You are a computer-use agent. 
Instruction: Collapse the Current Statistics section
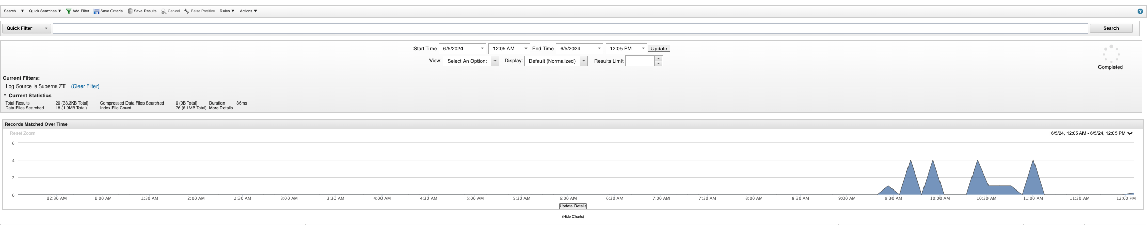click(5, 95)
